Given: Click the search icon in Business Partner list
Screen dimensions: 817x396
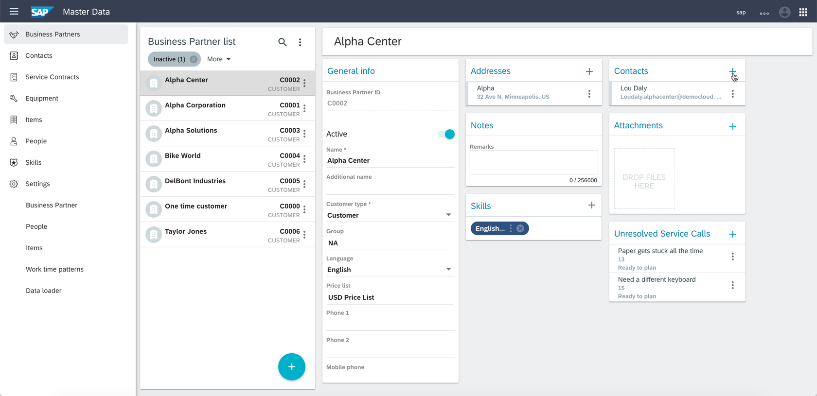Looking at the screenshot, I should tap(282, 42).
